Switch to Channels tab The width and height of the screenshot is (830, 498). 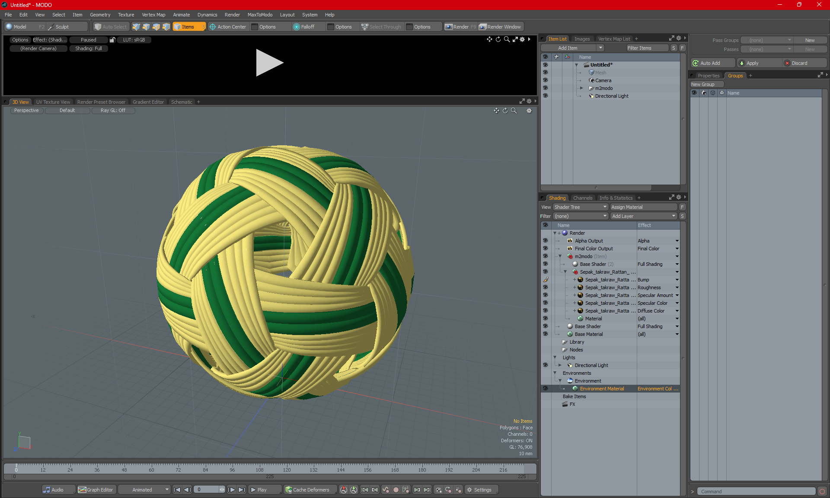pyautogui.click(x=583, y=198)
